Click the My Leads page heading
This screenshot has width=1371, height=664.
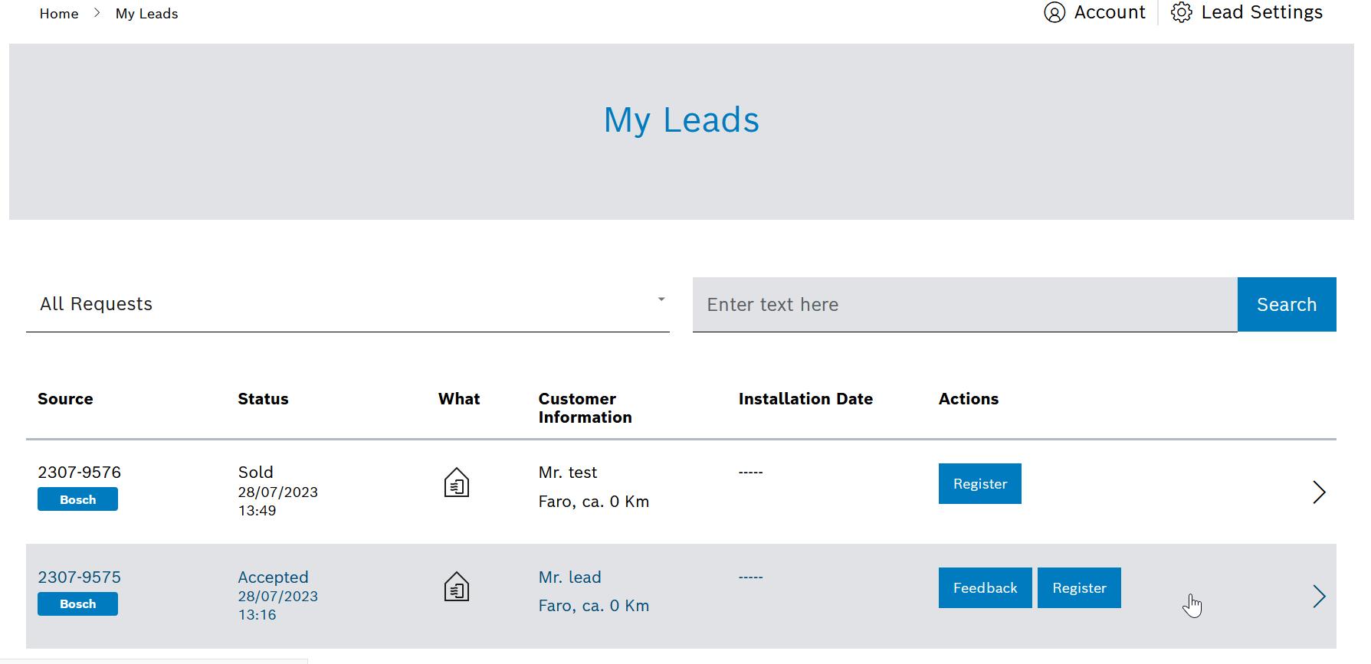pos(681,120)
